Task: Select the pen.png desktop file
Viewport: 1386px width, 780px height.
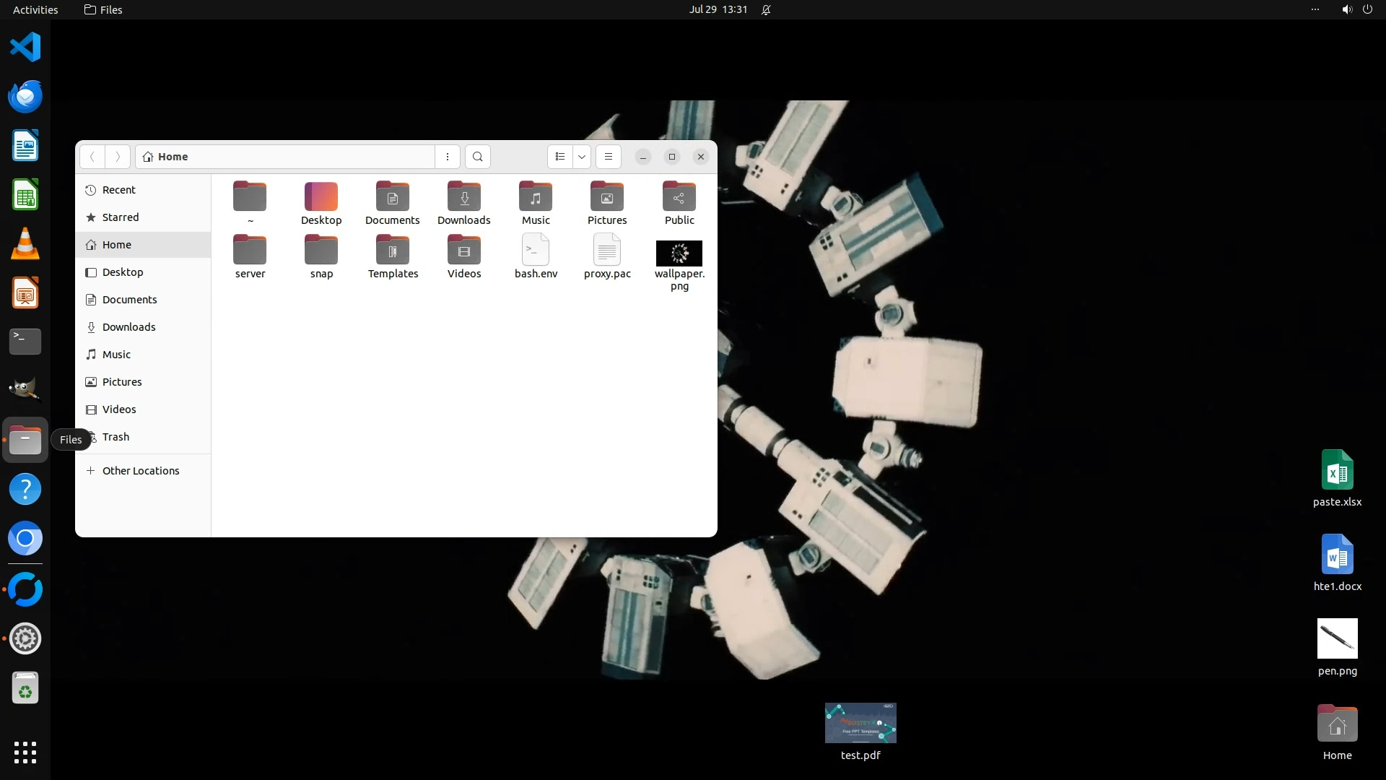Action: click(1337, 639)
